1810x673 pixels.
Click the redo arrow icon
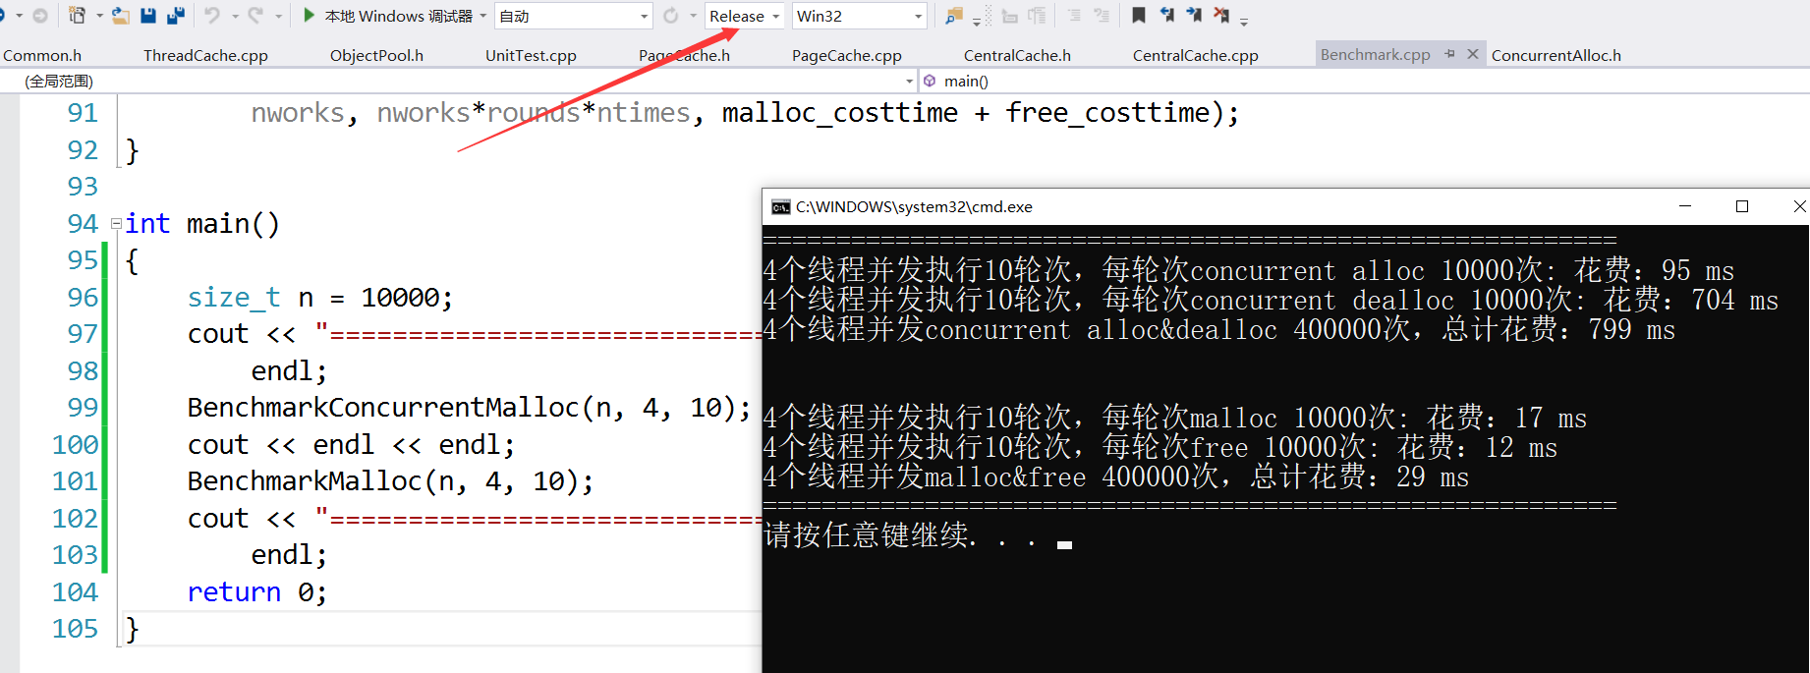(x=255, y=16)
